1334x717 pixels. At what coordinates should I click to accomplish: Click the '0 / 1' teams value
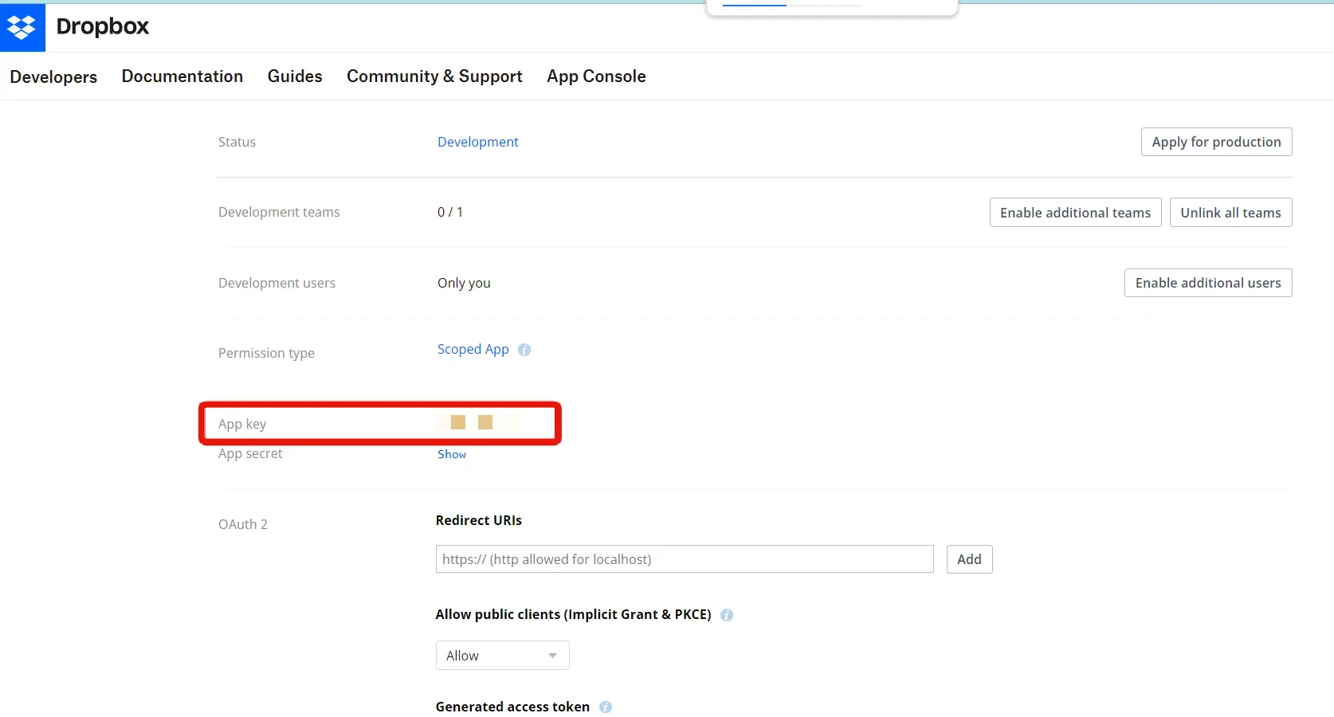pyautogui.click(x=450, y=212)
